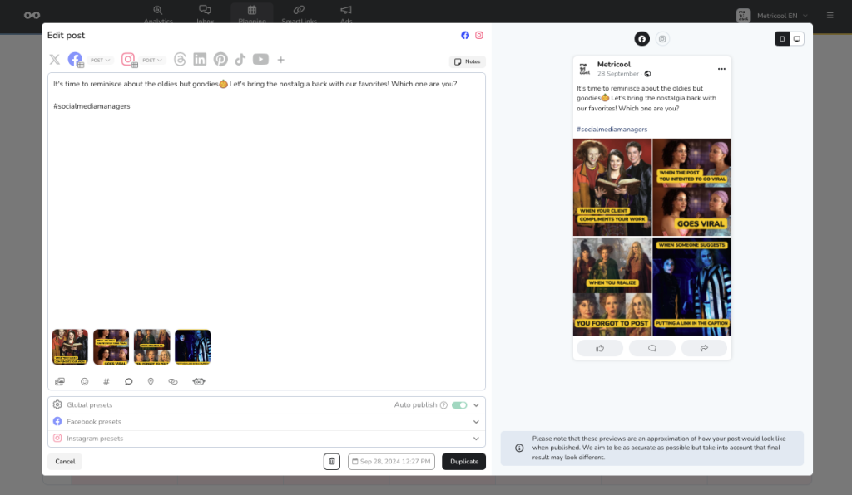Viewport: 852px width, 495px height.
Task: Click the comment bubble in preview
Action: [x=652, y=348]
